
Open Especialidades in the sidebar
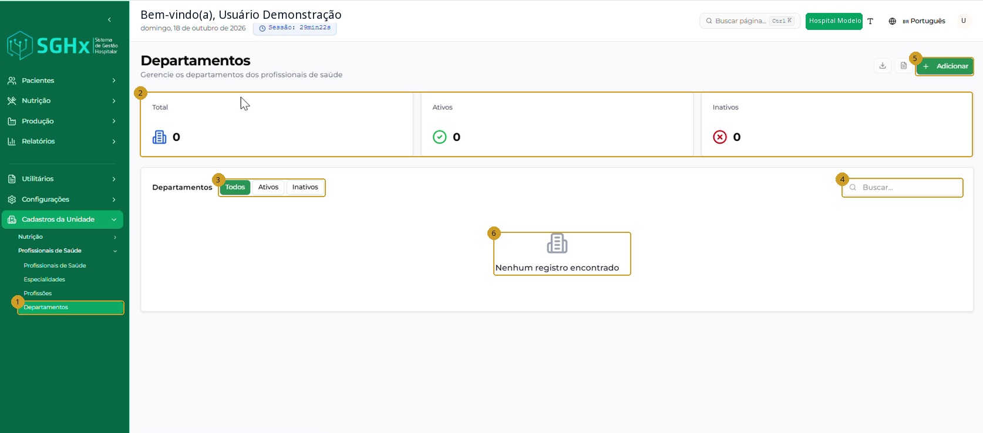[x=45, y=280]
